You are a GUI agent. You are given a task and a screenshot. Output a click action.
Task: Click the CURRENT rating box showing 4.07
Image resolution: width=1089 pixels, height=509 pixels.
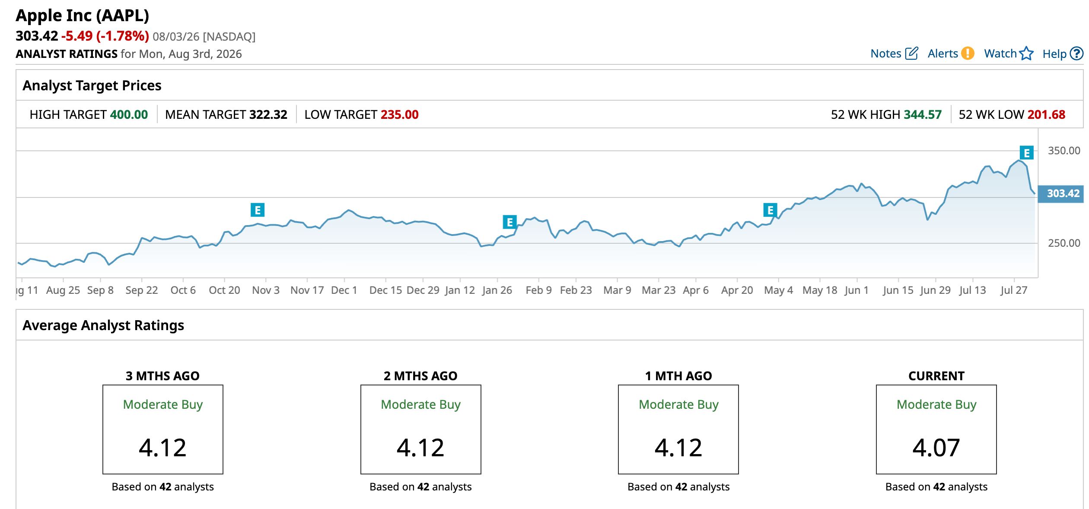click(936, 429)
